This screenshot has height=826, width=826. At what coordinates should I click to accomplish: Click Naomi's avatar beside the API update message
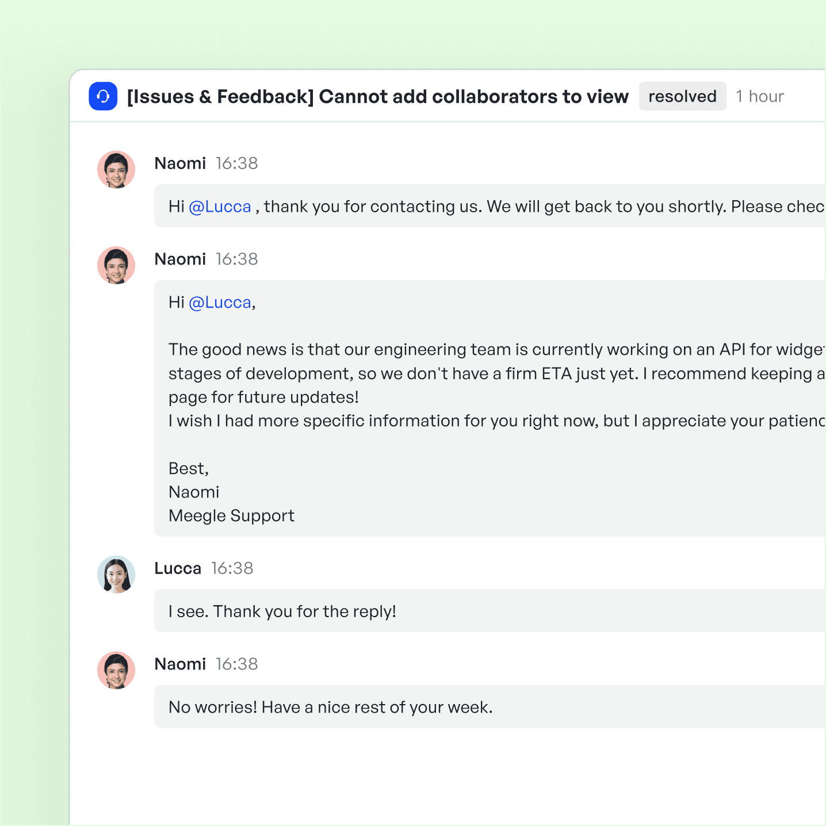(116, 265)
